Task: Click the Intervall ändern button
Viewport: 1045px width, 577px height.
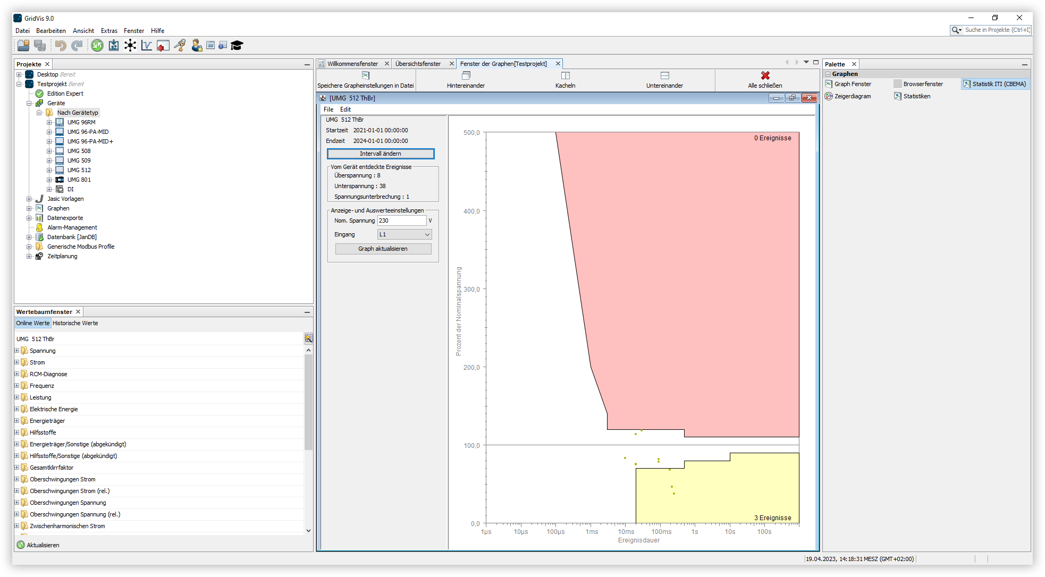Action: pyautogui.click(x=381, y=154)
